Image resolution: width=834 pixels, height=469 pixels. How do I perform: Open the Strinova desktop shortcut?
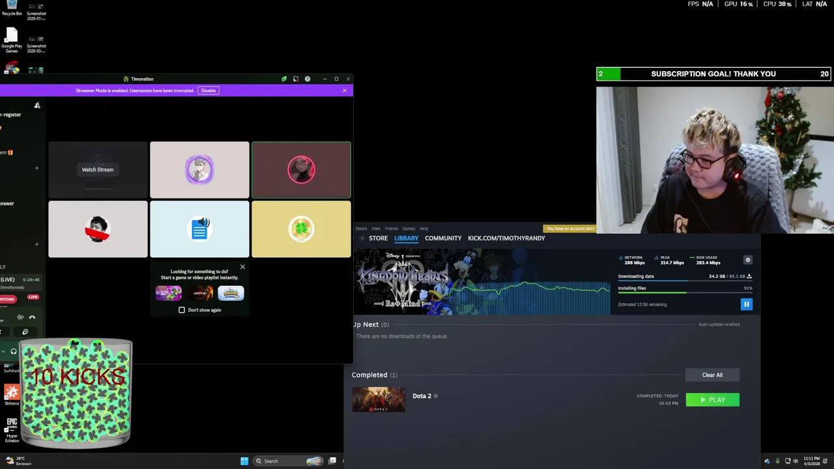[12, 395]
